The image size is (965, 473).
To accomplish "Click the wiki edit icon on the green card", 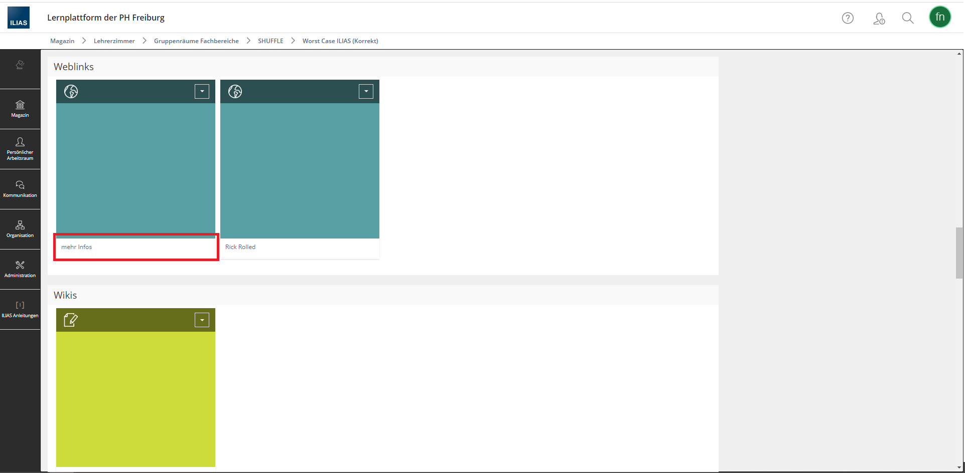I will tap(71, 320).
